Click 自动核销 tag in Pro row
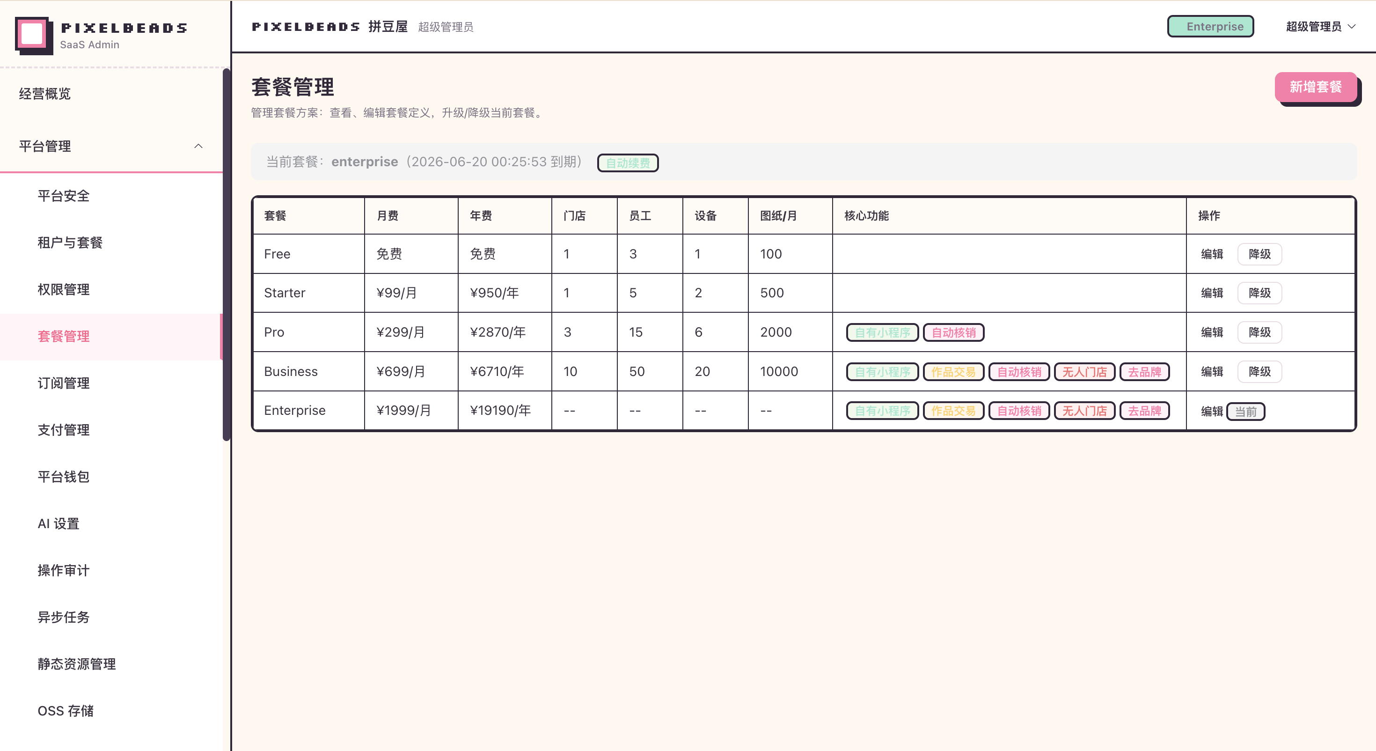Viewport: 1376px width, 751px height. [x=953, y=332]
